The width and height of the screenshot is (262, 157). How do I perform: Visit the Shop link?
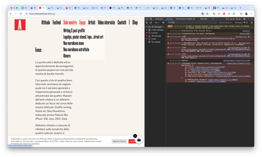[x=135, y=22]
